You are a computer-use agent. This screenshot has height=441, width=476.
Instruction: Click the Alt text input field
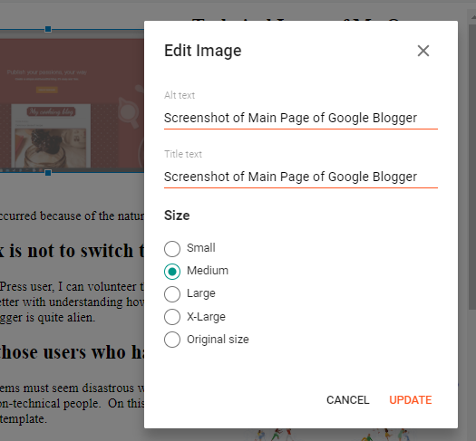300,119
